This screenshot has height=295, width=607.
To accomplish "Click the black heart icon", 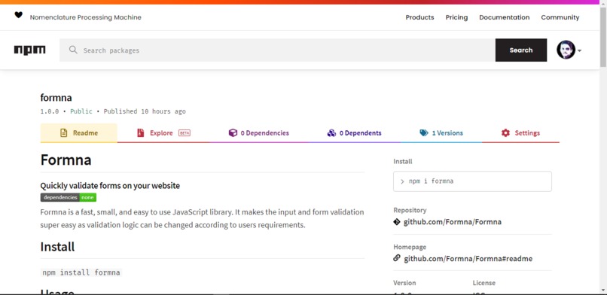I will 18,15.
